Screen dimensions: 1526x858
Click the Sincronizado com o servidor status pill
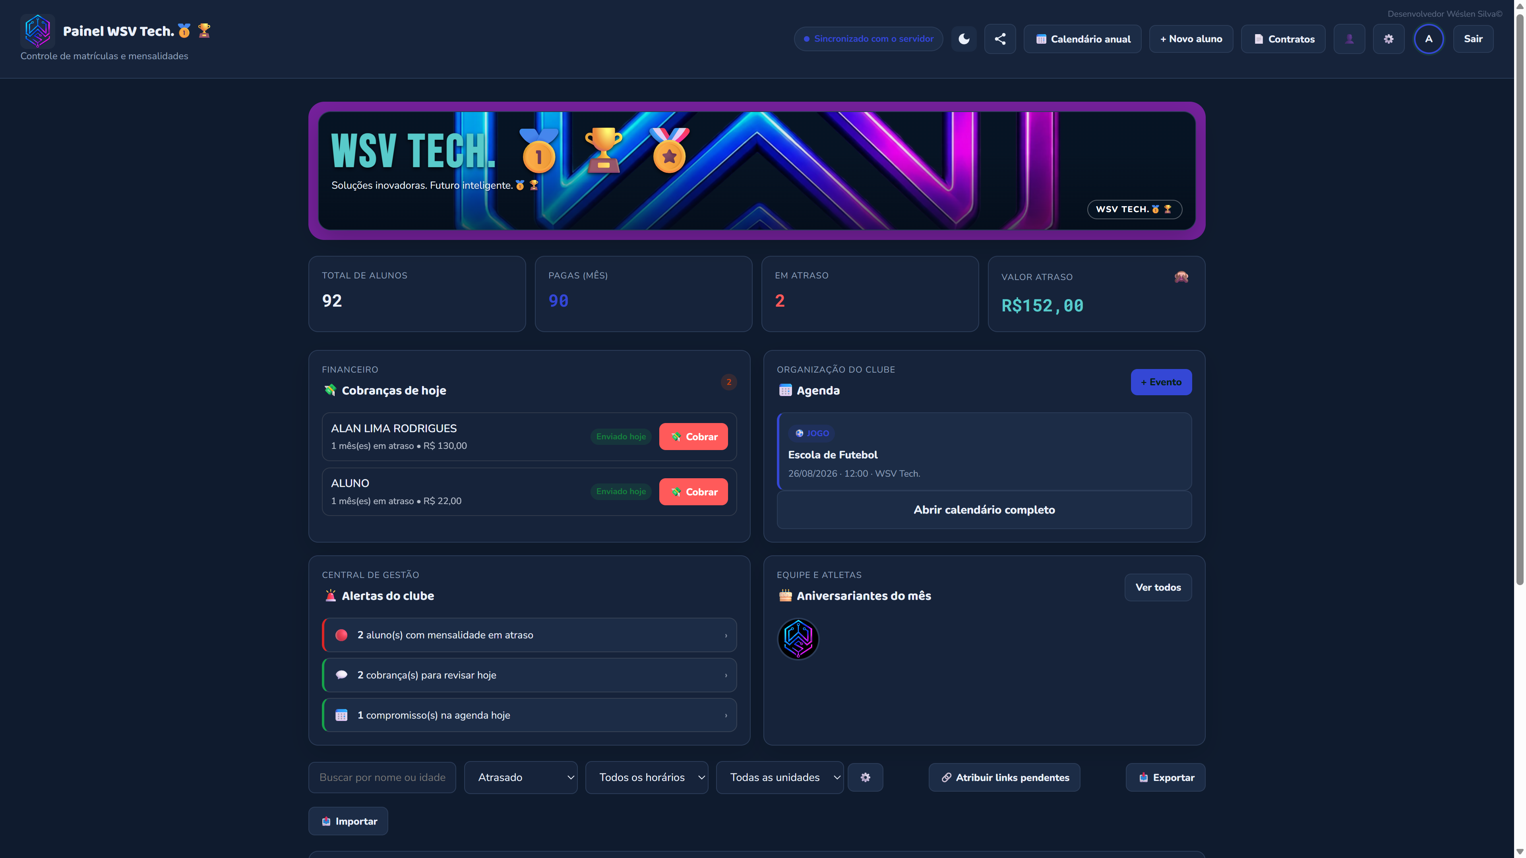[868, 39]
